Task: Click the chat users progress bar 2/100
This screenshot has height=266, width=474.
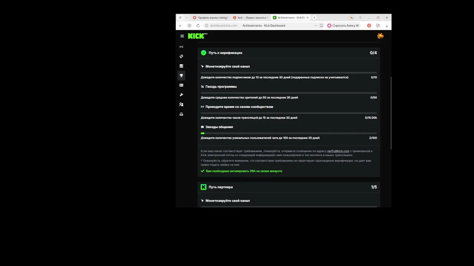Action: 289,133
